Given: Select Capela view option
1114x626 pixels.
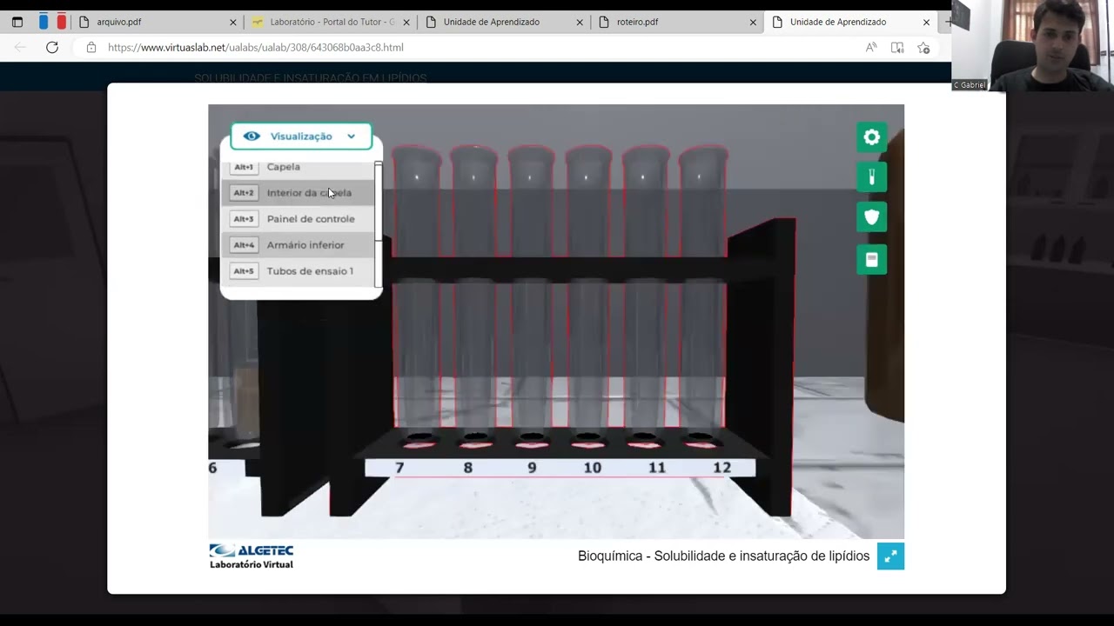Looking at the screenshot, I should (x=299, y=167).
